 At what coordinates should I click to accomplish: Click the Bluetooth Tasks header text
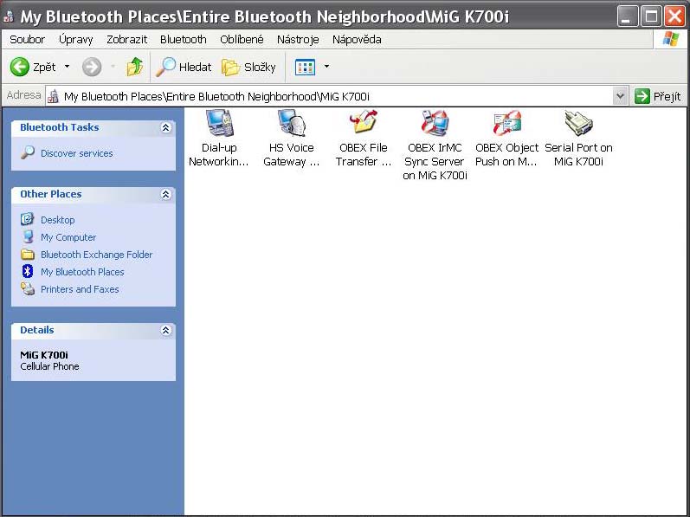60,127
